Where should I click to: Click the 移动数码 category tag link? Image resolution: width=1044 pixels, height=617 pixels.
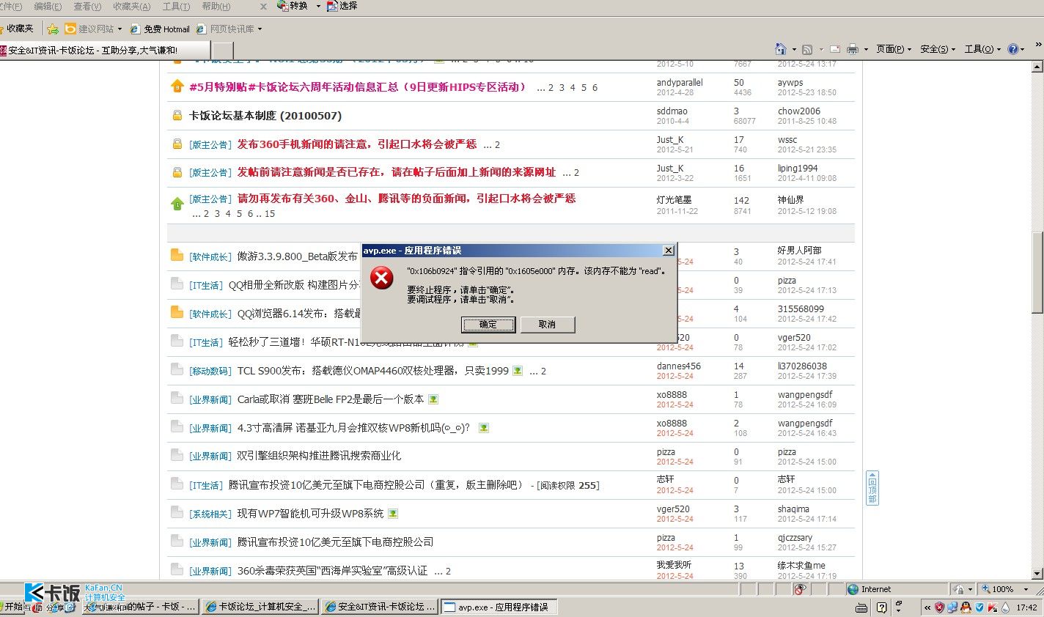(x=210, y=372)
